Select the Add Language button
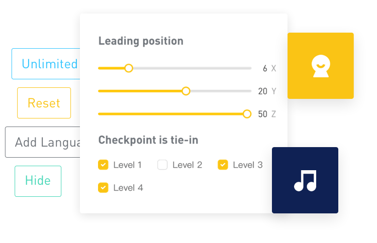This screenshot has width=377, height=243. pyautogui.click(x=43, y=142)
